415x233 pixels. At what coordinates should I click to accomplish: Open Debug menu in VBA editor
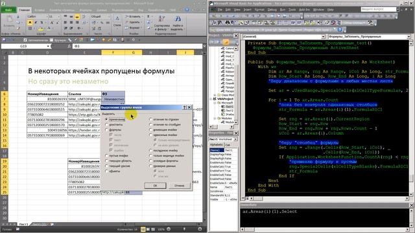tap(272, 10)
